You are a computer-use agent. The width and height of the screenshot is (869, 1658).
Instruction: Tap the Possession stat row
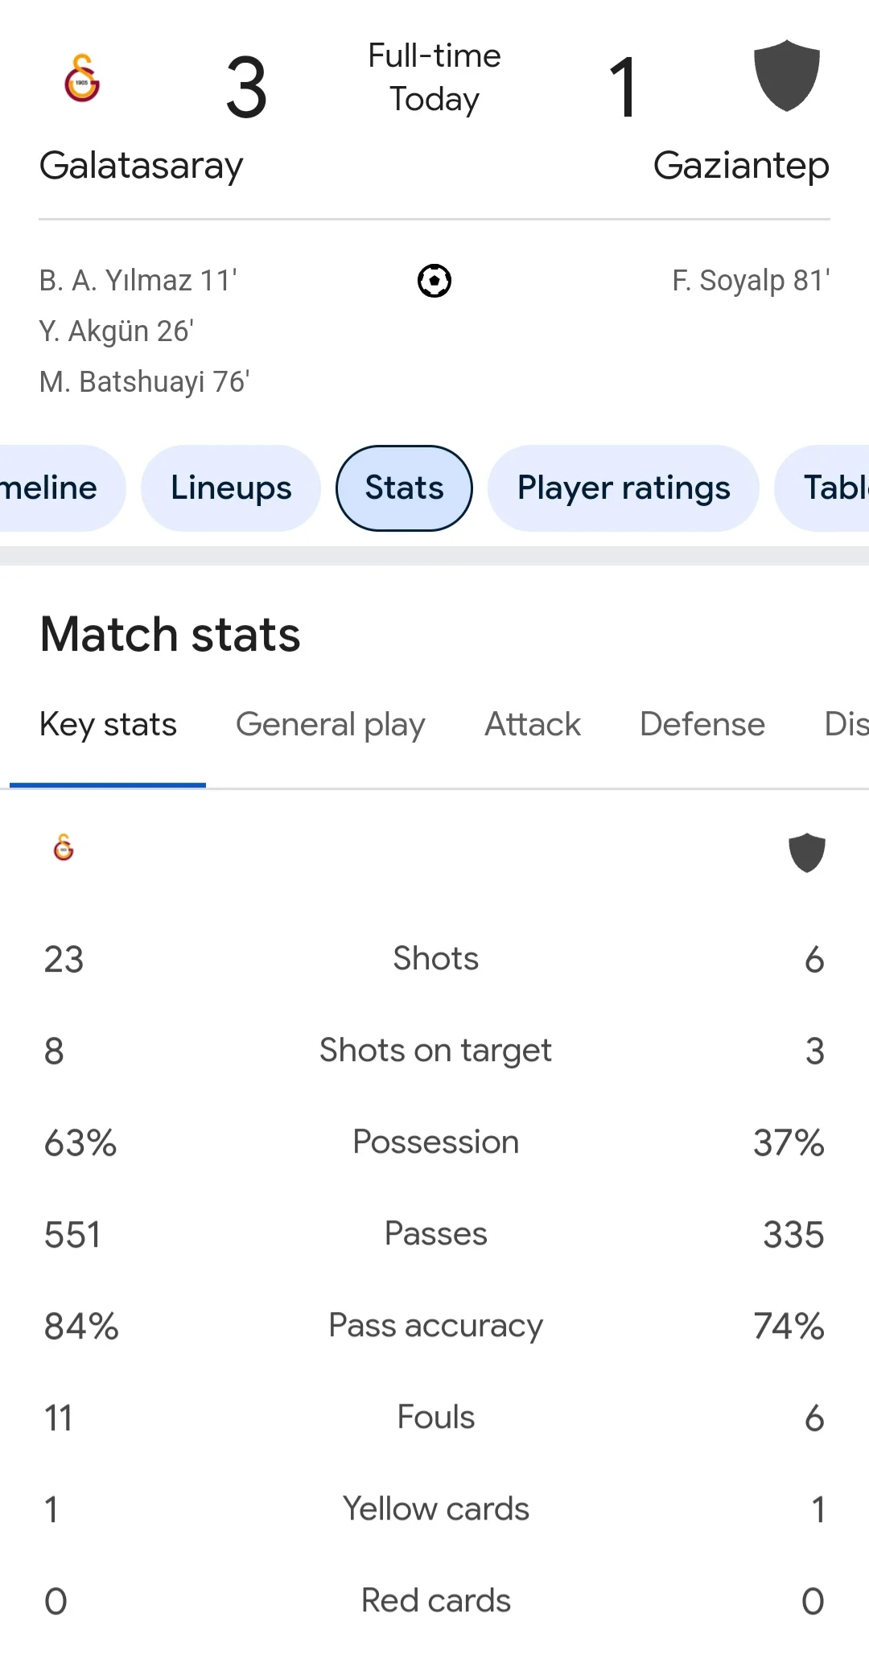tap(434, 1142)
